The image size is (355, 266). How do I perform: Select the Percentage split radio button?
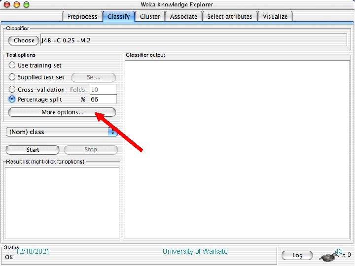12,99
